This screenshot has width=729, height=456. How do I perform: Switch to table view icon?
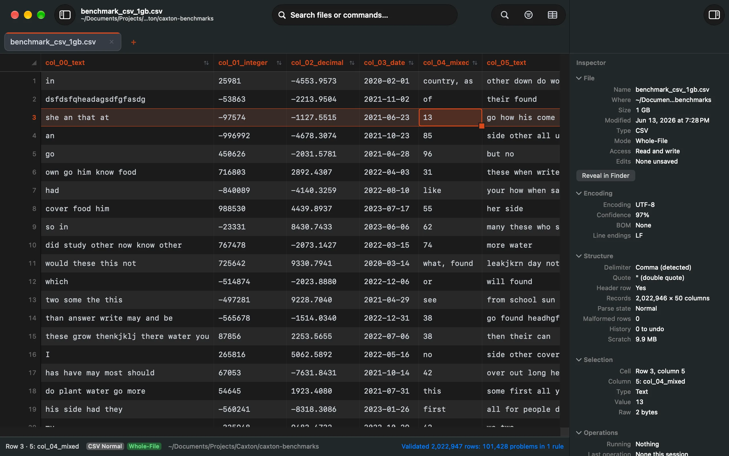(552, 15)
